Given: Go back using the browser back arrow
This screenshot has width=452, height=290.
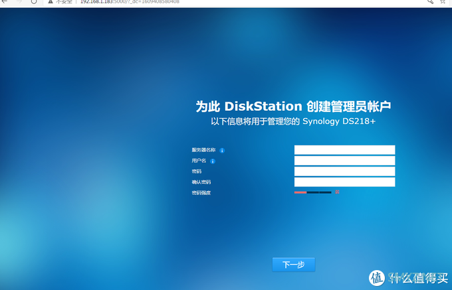Looking at the screenshot, I should (x=5, y=2).
